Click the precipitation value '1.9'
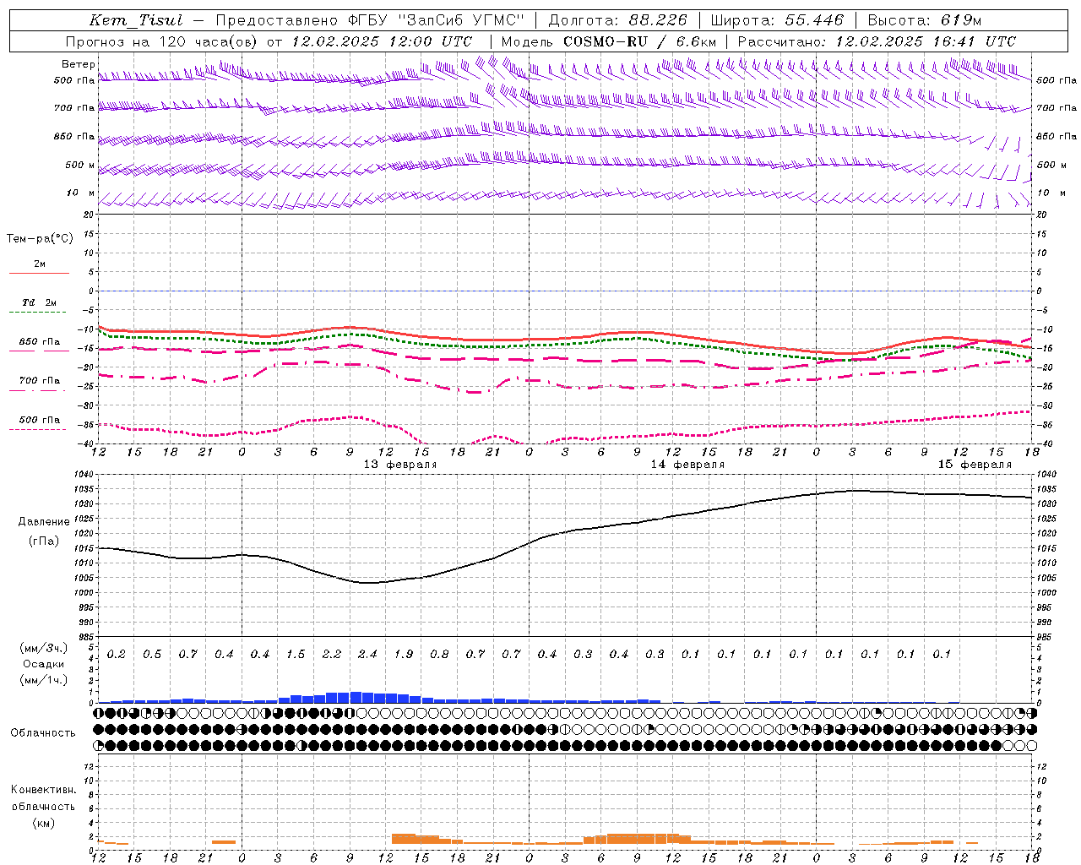The height and width of the screenshot is (865, 1081). [x=404, y=655]
